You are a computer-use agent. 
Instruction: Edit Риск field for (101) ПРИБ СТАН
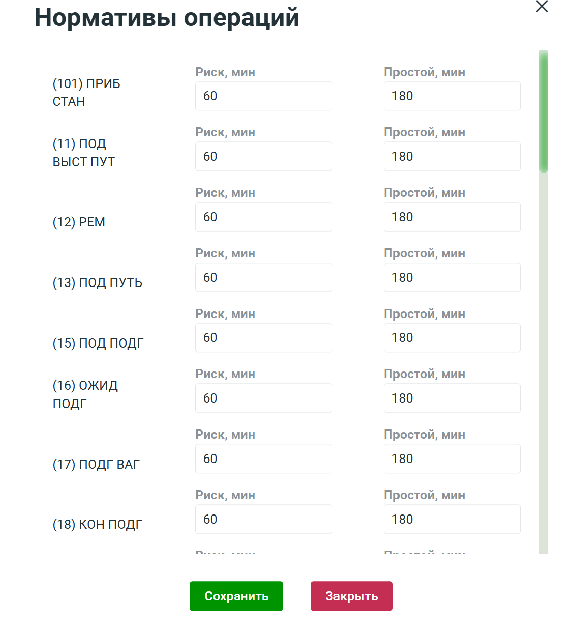point(263,96)
